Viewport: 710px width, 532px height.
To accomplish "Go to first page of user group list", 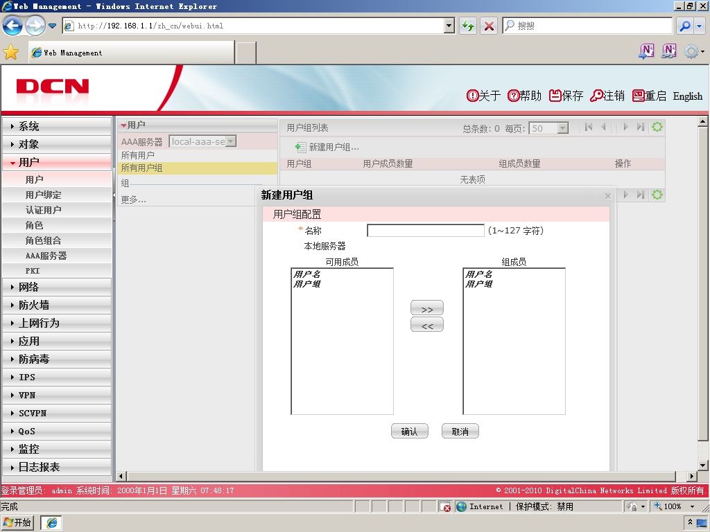I will click(x=588, y=127).
